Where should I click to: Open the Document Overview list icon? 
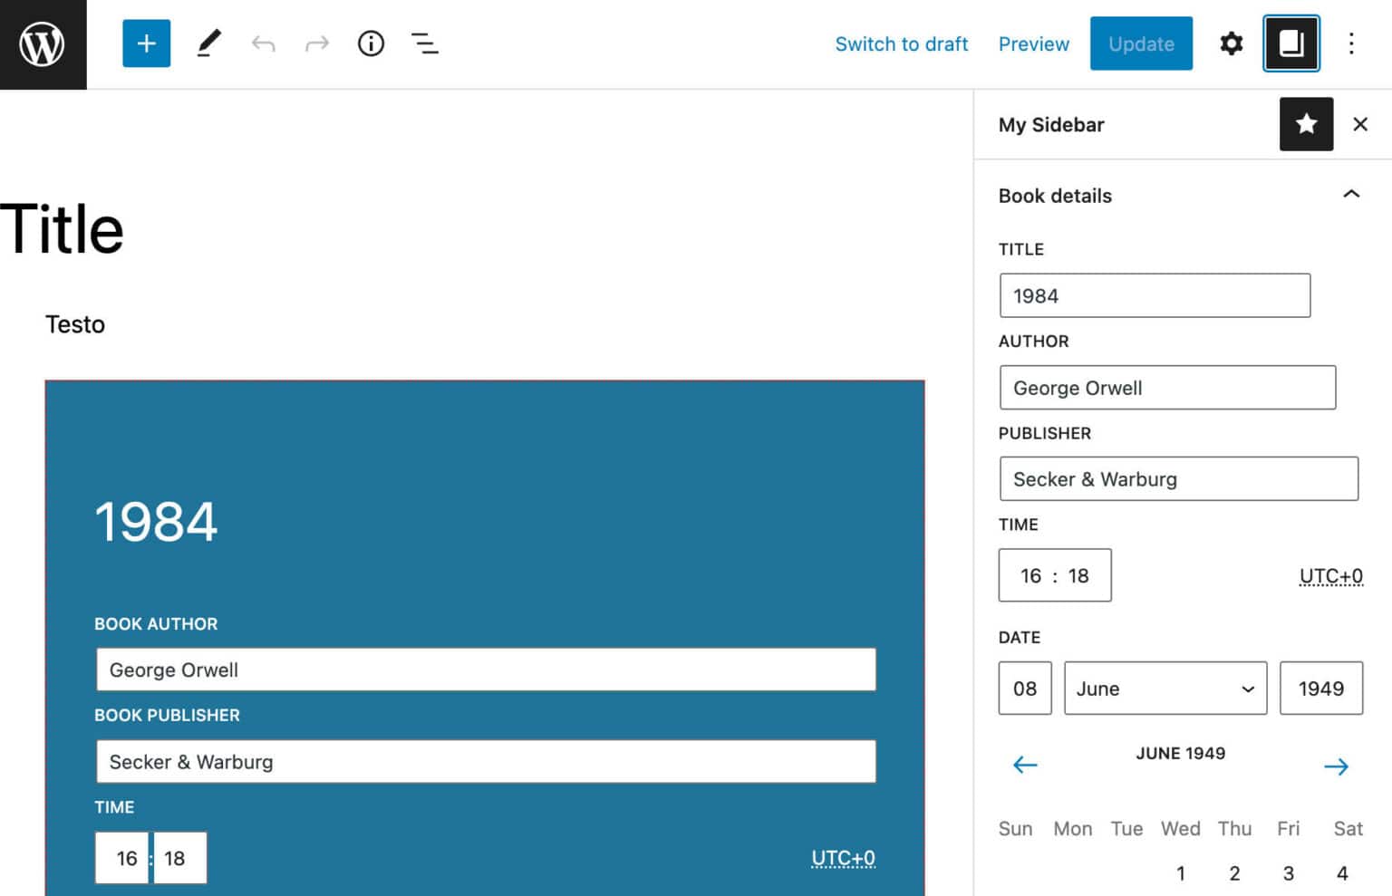click(x=424, y=43)
